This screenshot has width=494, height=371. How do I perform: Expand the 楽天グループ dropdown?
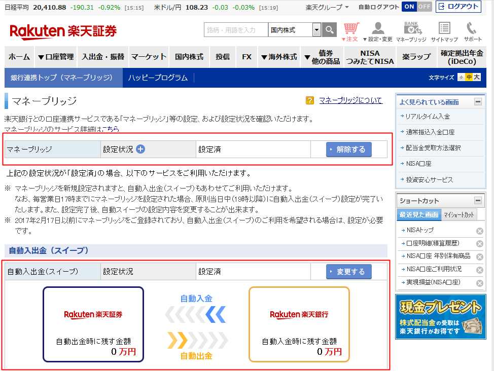(327, 7)
